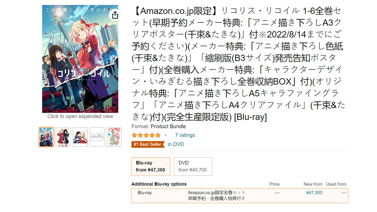Select the first product thumbnail
This screenshot has height=212, width=377.
point(46,137)
